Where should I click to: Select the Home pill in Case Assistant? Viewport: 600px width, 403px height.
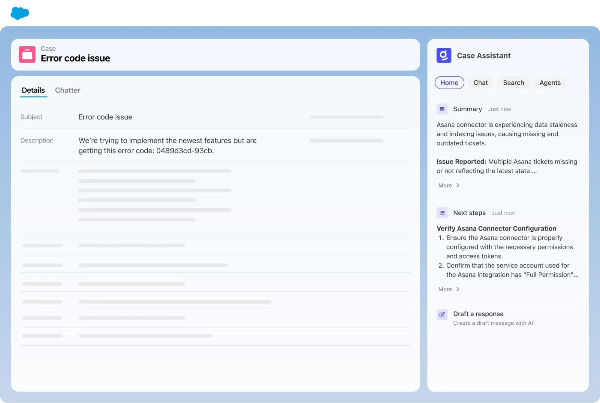[449, 83]
